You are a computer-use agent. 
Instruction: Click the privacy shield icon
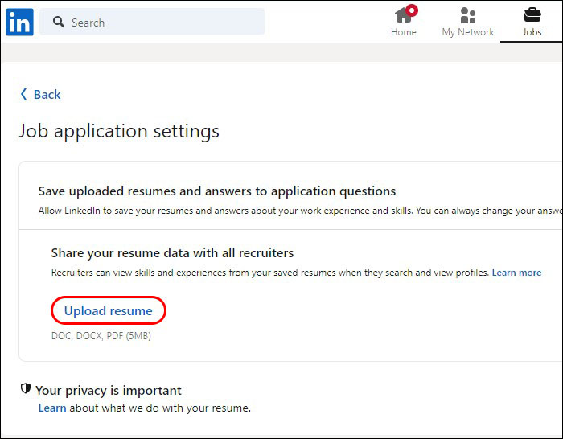coord(26,389)
